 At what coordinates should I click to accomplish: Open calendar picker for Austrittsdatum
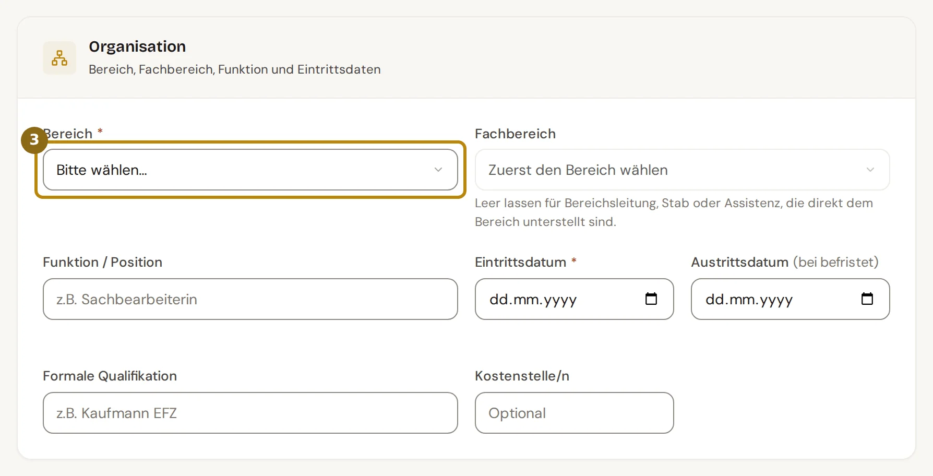(x=867, y=299)
